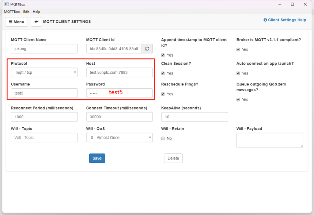Toggle the Reschedule Pings checkbox
The image size is (314, 215).
[x=163, y=94]
